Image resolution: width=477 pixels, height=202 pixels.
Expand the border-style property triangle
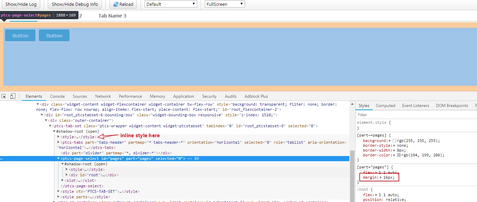pos(394,146)
